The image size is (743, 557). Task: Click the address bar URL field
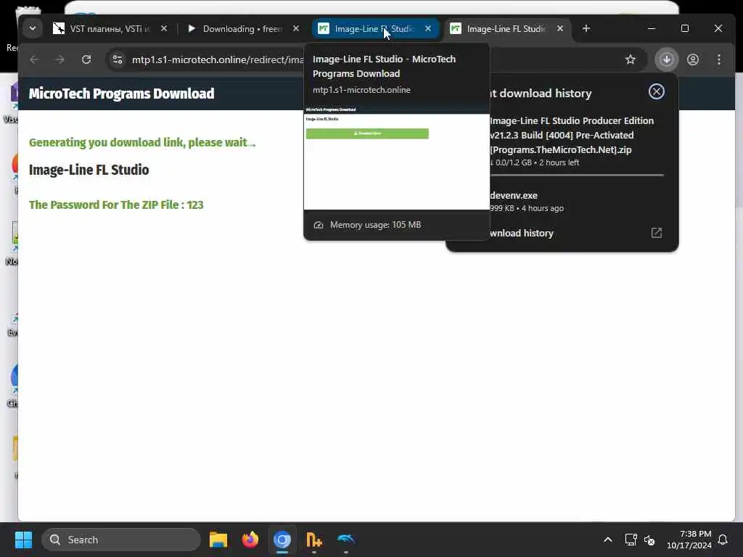[218, 59]
